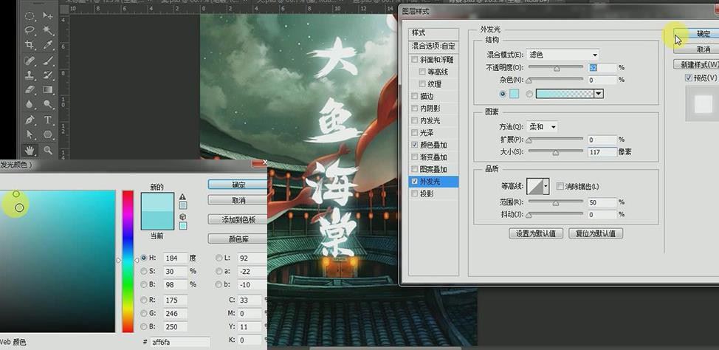This screenshot has width=719, height=350.
Task: Select the Pen tool
Action: (x=30, y=120)
